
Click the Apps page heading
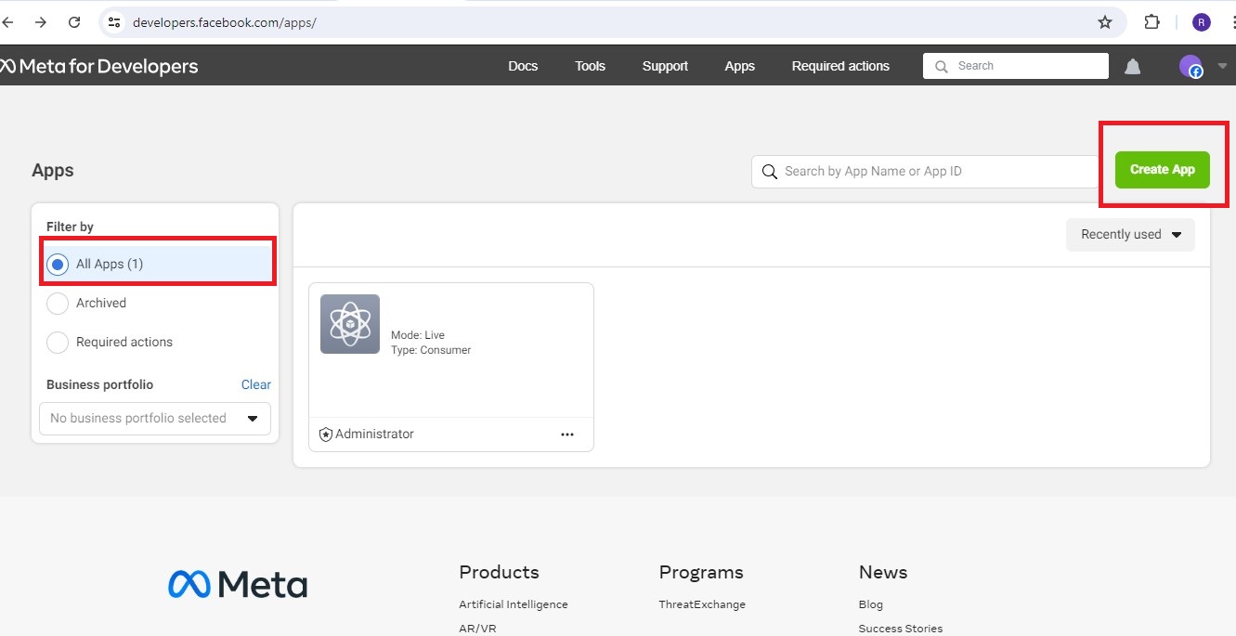click(x=53, y=171)
